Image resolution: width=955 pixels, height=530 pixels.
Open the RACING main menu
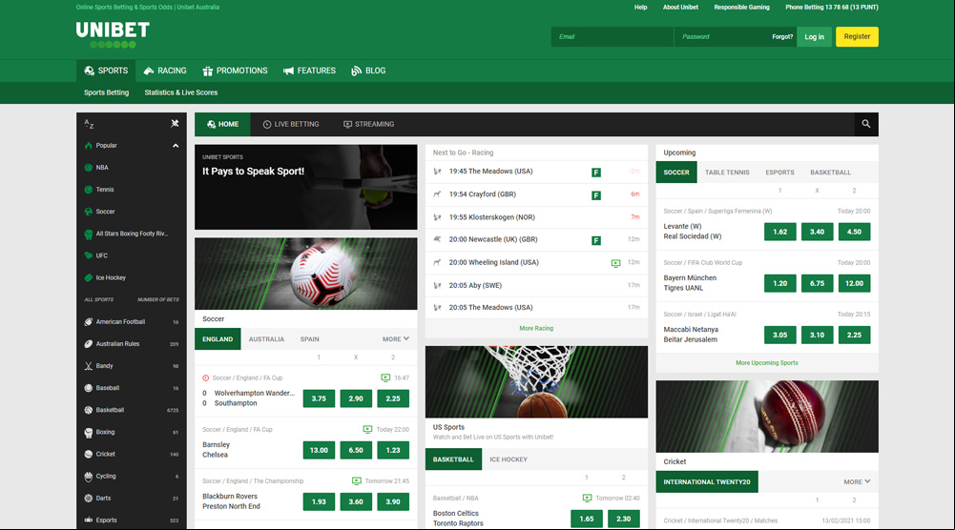tap(165, 71)
